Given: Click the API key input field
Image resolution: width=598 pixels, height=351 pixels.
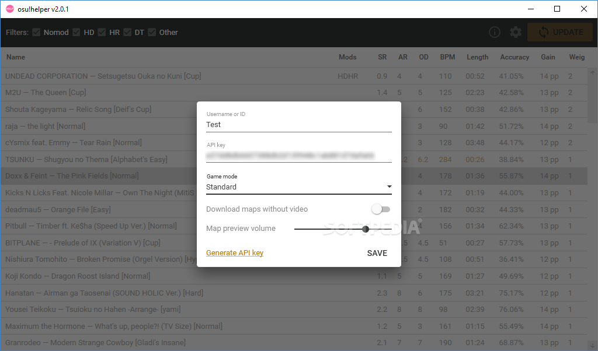Looking at the screenshot, I should click(x=298, y=155).
